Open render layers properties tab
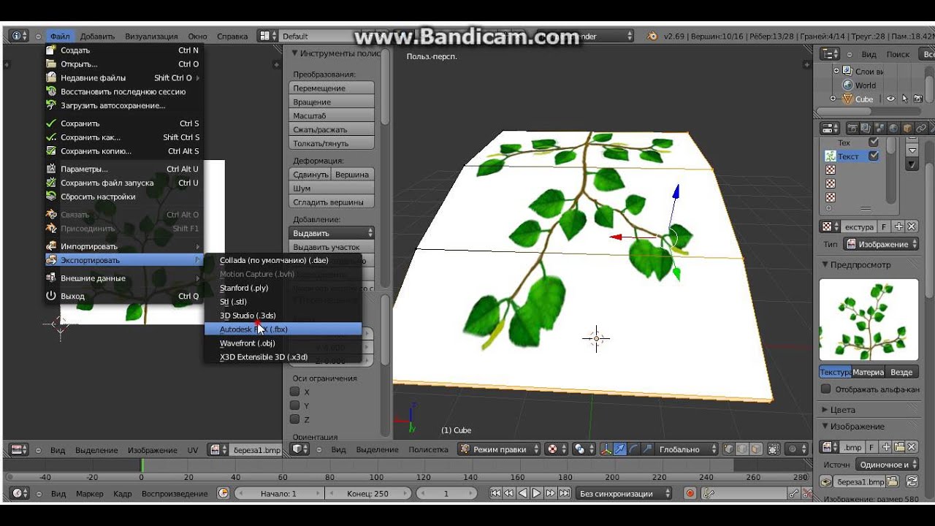 pos(866,128)
